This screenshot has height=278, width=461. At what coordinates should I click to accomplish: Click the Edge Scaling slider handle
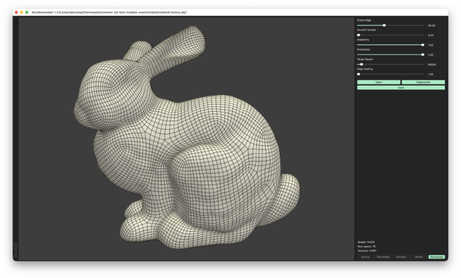(x=358, y=74)
